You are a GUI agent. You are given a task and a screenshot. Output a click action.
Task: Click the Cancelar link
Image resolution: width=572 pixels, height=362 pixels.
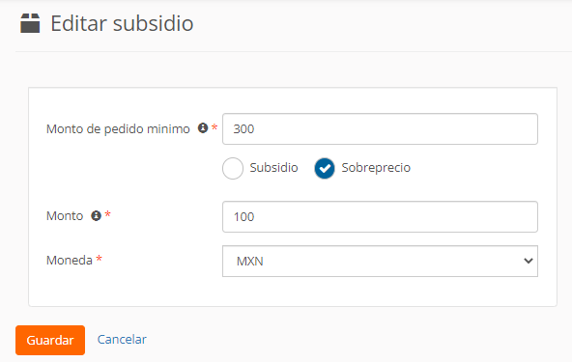click(122, 340)
